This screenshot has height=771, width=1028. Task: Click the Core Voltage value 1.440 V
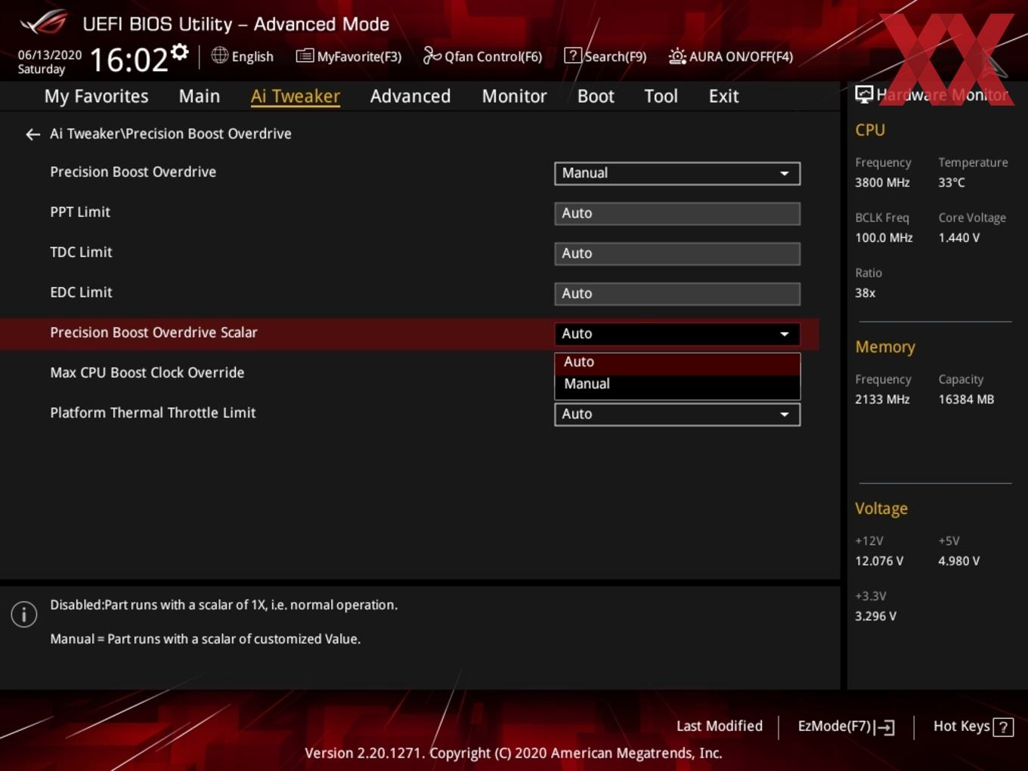point(958,237)
